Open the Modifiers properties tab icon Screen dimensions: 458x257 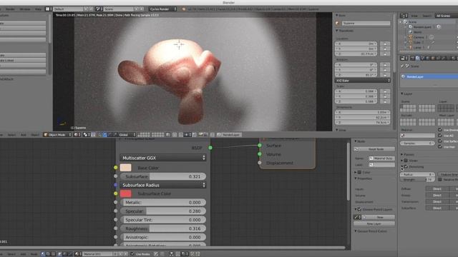point(444,59)
